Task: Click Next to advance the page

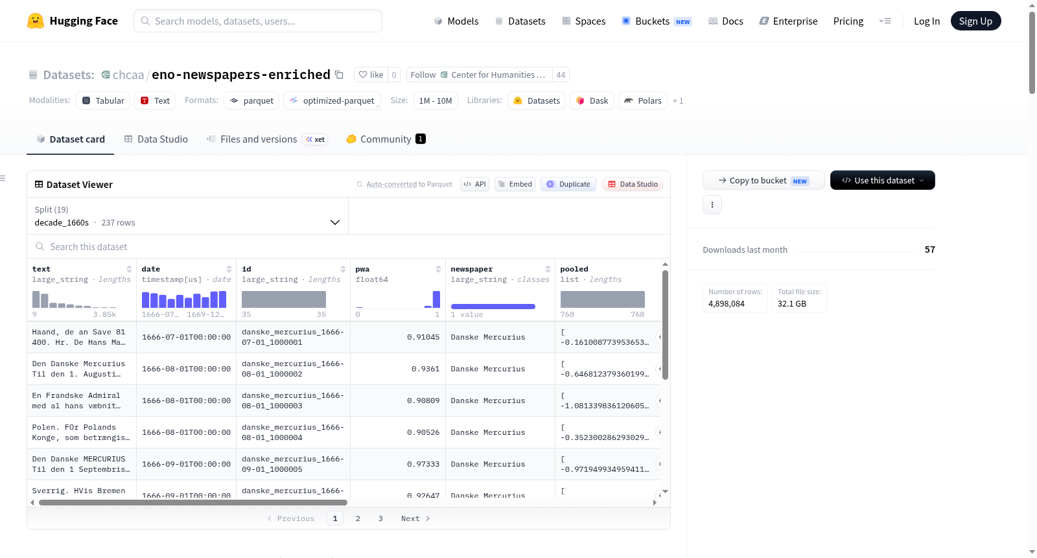Action: pyautogui.click(x=415, y=518)
